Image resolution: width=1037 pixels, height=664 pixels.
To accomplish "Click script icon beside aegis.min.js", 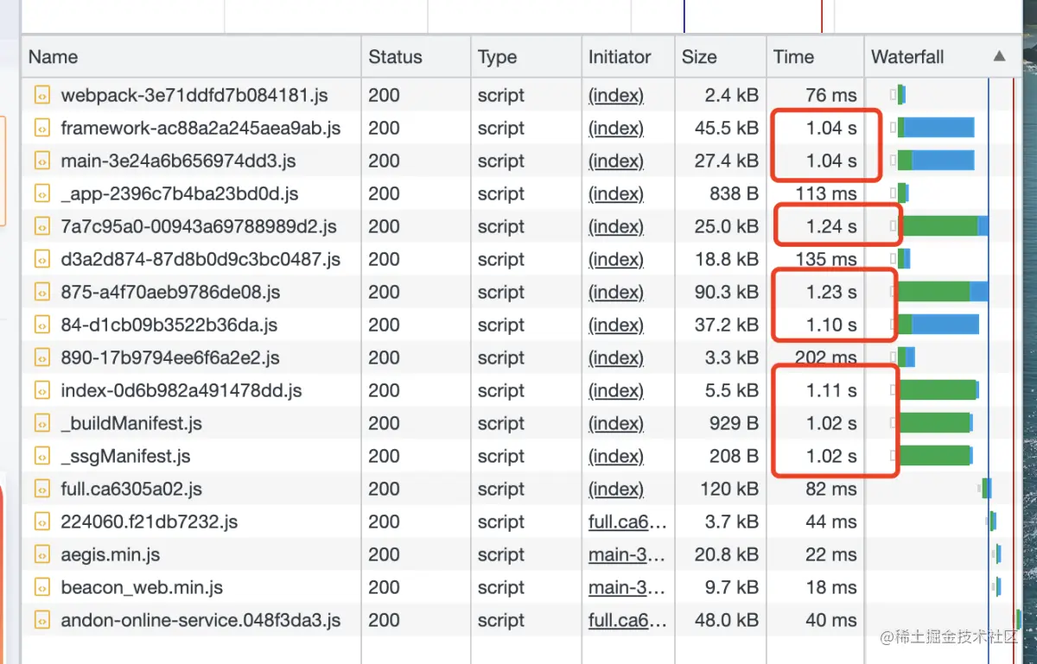I will (x=41, y=554).
